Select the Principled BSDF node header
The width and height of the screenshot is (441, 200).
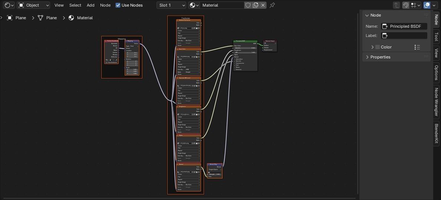coord(245,41)
